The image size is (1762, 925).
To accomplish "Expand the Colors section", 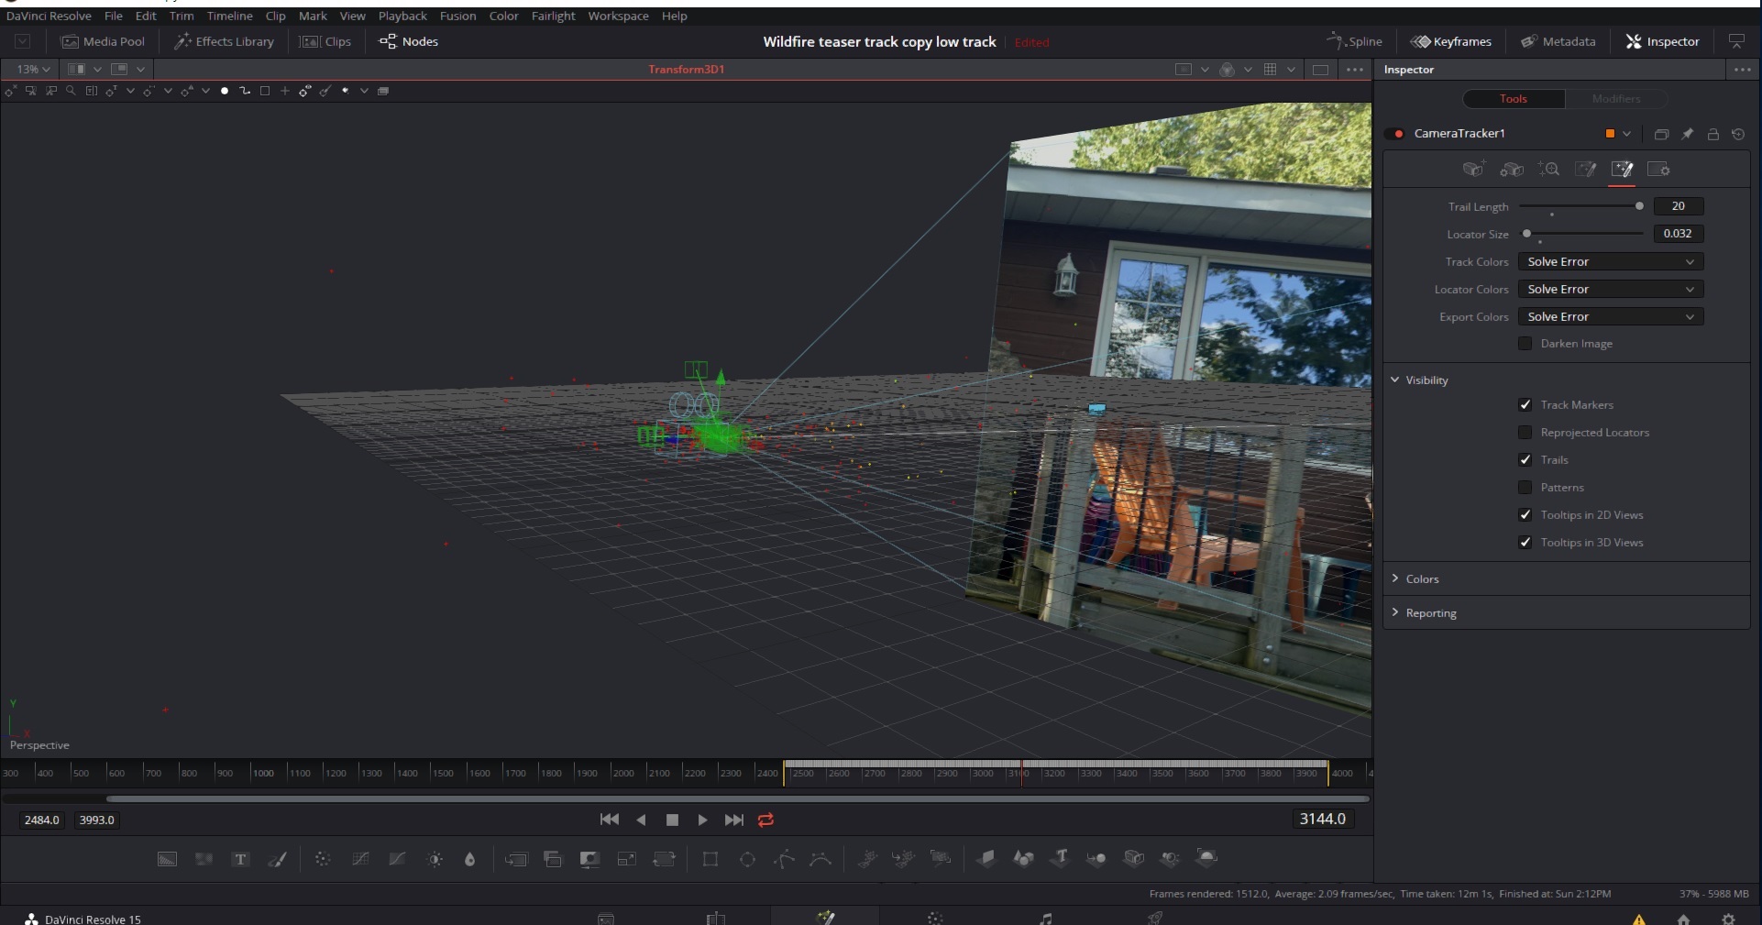I will pyautogui.click(x=1395, y=578).
